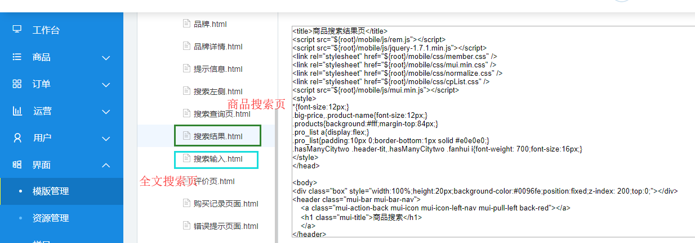Click file icon next to 搜索结果.html
The image size is (695, 243).
(186, 135)
